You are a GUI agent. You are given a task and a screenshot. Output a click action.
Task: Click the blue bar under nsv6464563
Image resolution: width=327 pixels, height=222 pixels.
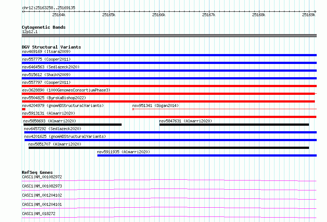click(169, 71)
